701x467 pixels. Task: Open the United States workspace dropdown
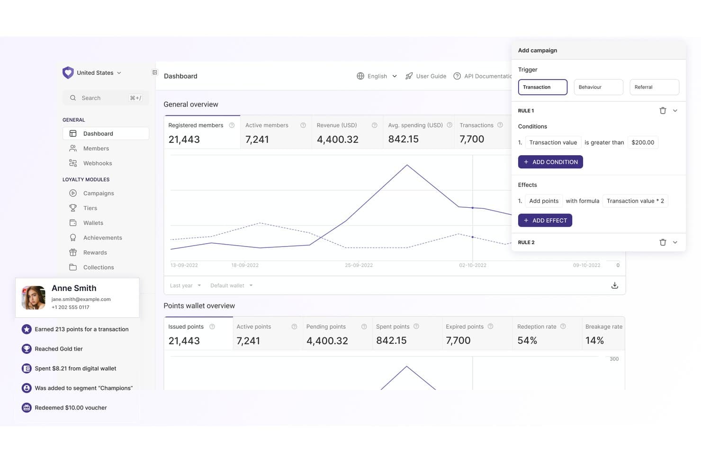click(99, 73)
